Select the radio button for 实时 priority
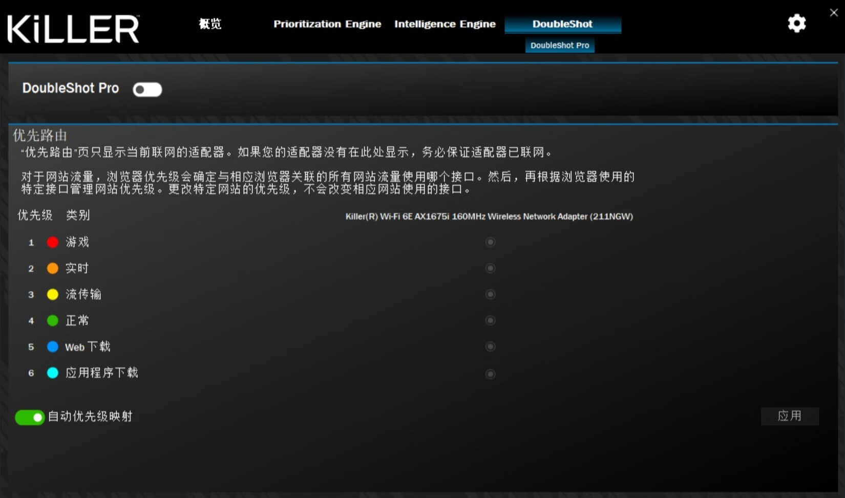Viewport: 845px width, 498px height. click(x=490, y=268)
